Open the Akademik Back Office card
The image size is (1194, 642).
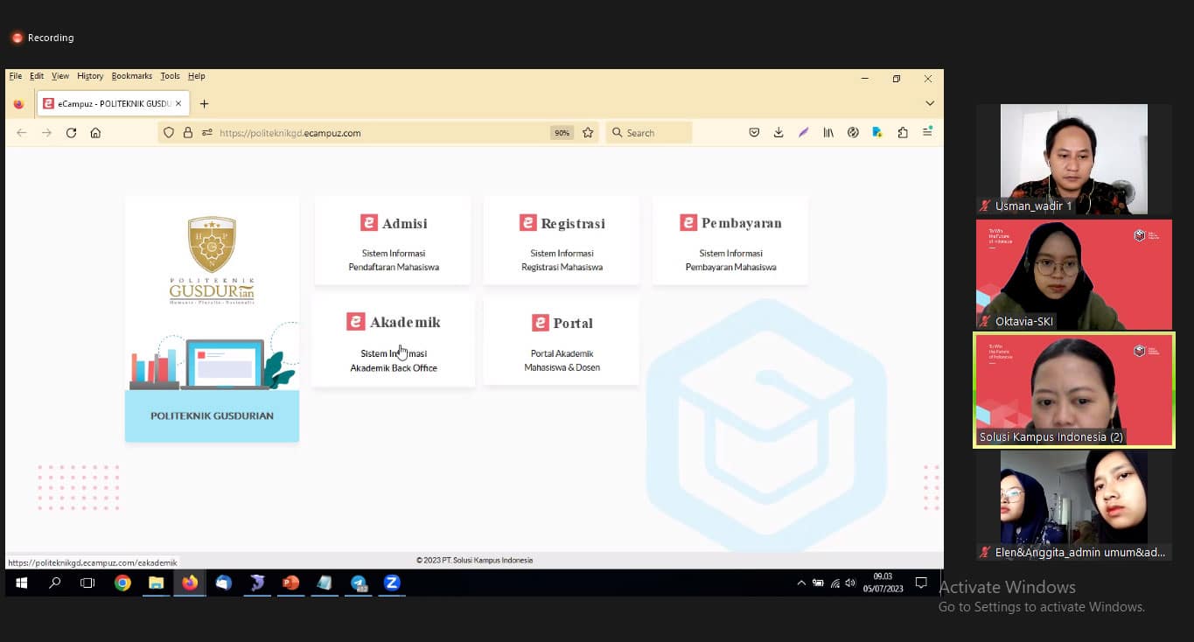click(x=393, y=340)
